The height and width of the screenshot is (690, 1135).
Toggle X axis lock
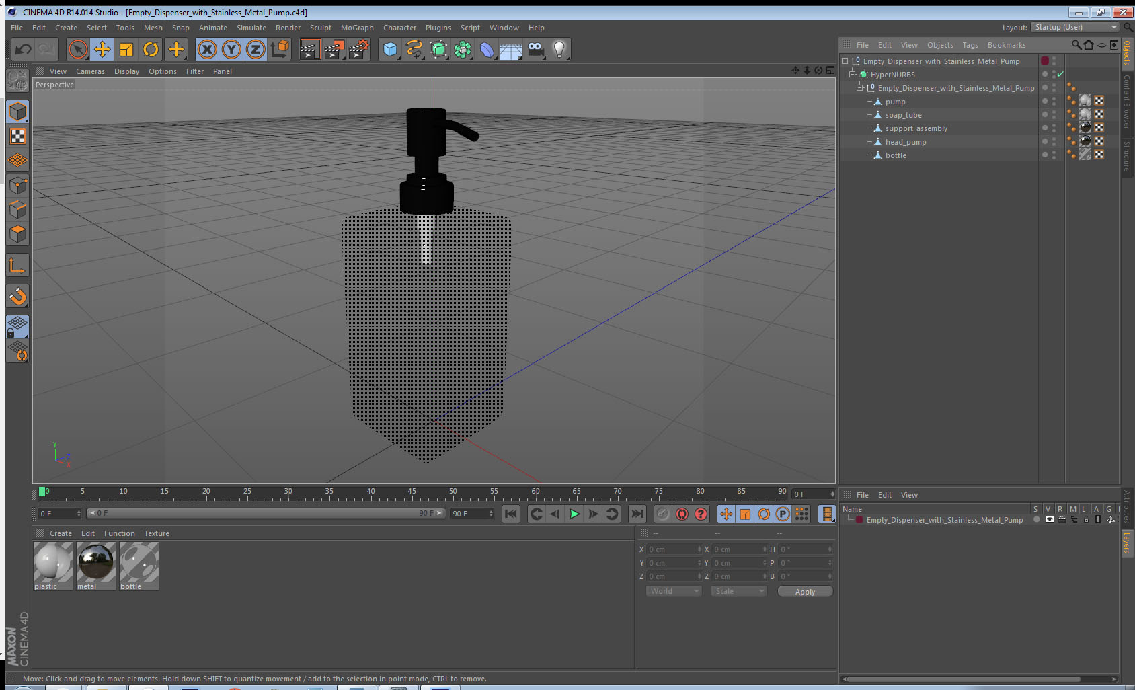point(207,49)
